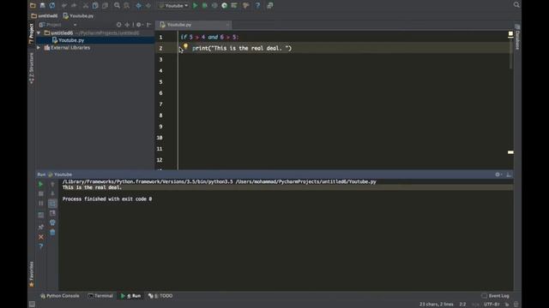This screenshot has width=549, height=308.
Task: Hide the Project panel with the header arrow
Action: (x=148, y=25)
